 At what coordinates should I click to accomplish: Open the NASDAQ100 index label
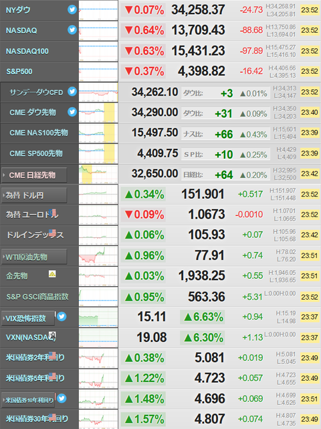(x=27, y=51)
